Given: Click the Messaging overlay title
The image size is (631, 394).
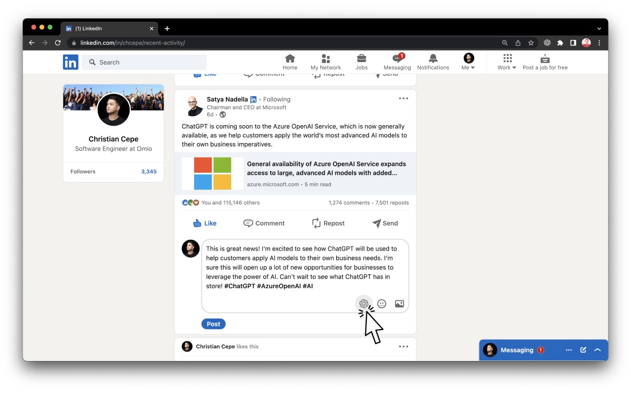Looking at the screenshot, I should pos(517,350).
